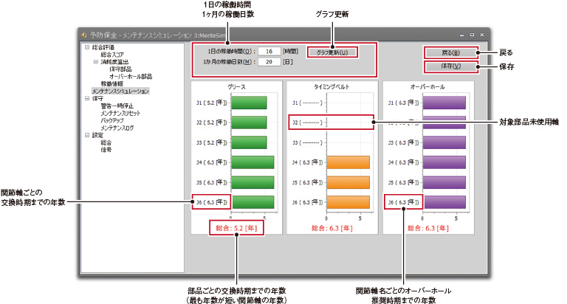Image resolution: width=567 pixels, height=304 pixels.
Task: Collapse the 保守 tree node
Action: point(87,97)
